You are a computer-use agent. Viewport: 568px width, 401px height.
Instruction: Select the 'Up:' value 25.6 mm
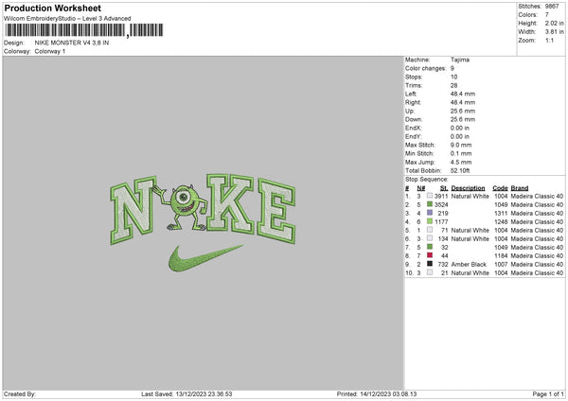click(x=463, y=111)
